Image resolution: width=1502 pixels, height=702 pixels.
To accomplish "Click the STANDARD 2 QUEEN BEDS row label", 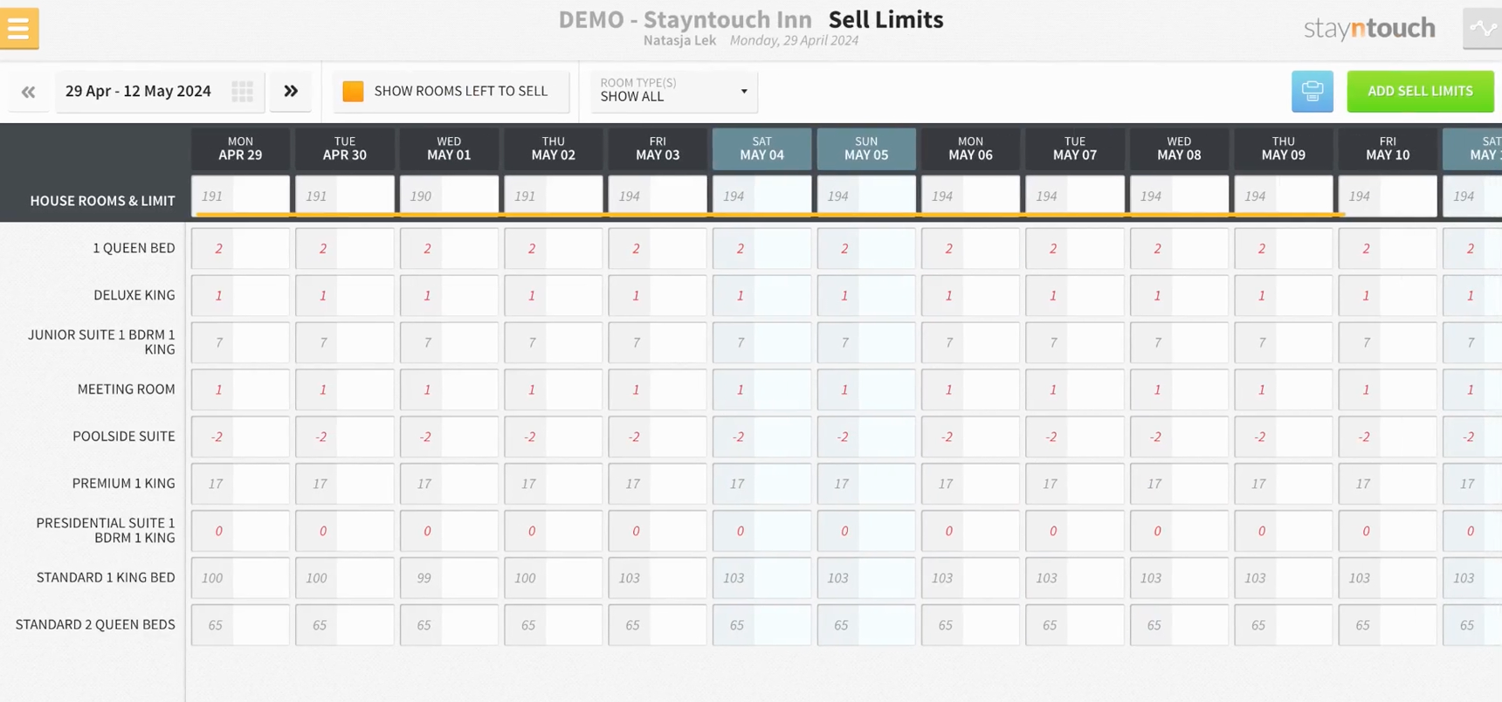I will (x=95, y=624).
